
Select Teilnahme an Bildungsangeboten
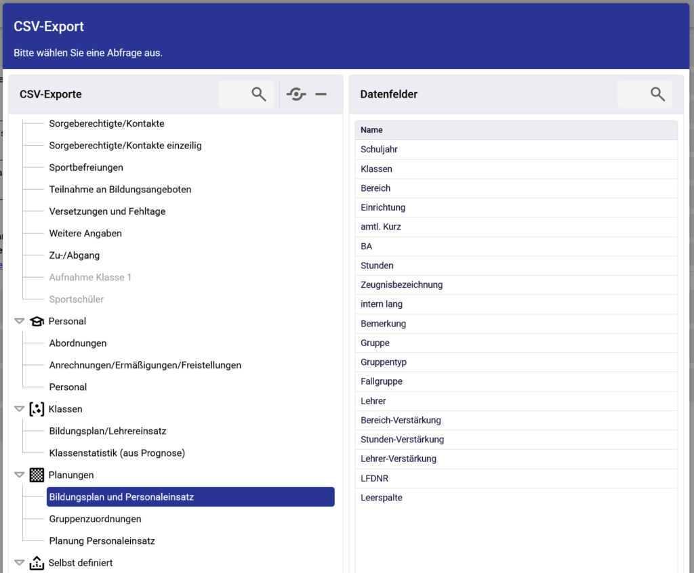pyautogui.click(x=121, y=190)
